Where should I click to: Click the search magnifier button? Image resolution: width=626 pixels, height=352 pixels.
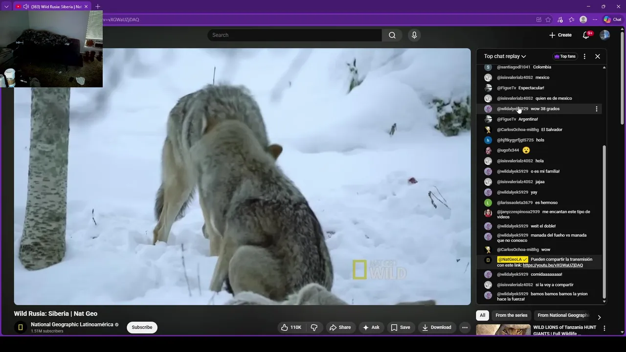coord(392,35)
